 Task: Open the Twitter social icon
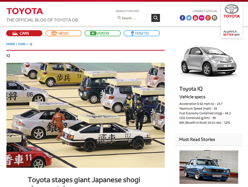189,18
